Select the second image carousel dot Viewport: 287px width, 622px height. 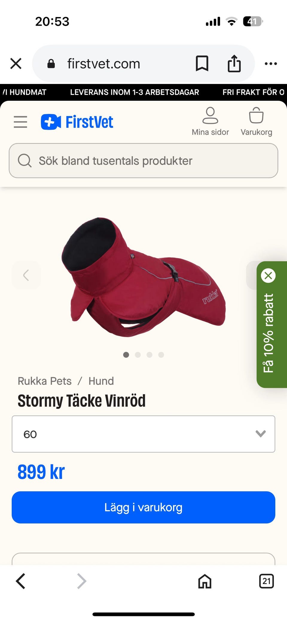138,355
